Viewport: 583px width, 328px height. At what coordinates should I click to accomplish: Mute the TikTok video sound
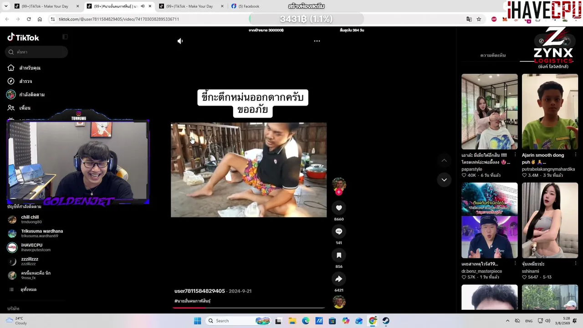(x=180, y=41)
